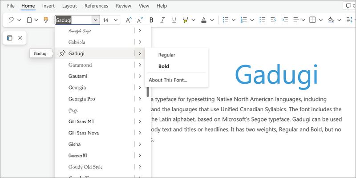Click the font name input showing Gadugi

tap(73, 20)
